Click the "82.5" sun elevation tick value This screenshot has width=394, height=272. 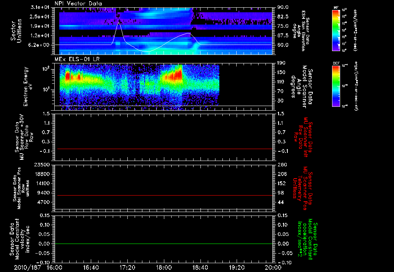pos(283,17)
